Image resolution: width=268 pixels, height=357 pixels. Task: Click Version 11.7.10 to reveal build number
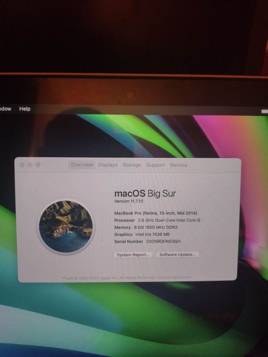point(129,202)
